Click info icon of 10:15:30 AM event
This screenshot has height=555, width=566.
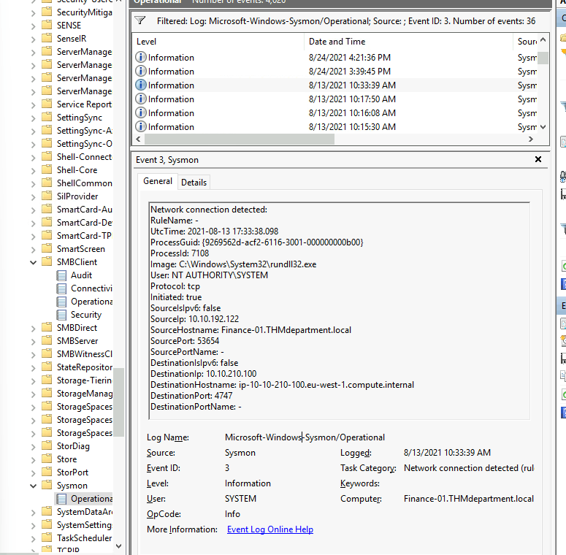point(141,126)
